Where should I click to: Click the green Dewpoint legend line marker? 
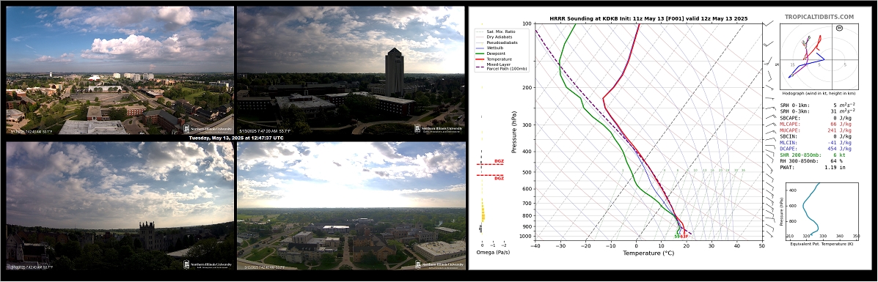[480, 53]
